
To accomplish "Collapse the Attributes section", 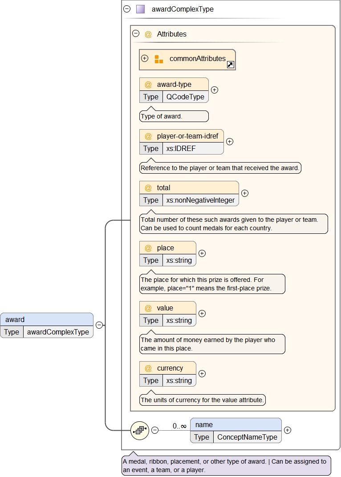I will pos(136,33).
